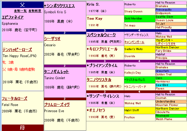Open タニノギムレット pedigree link
187x131 pixels.
pos(57,72)
